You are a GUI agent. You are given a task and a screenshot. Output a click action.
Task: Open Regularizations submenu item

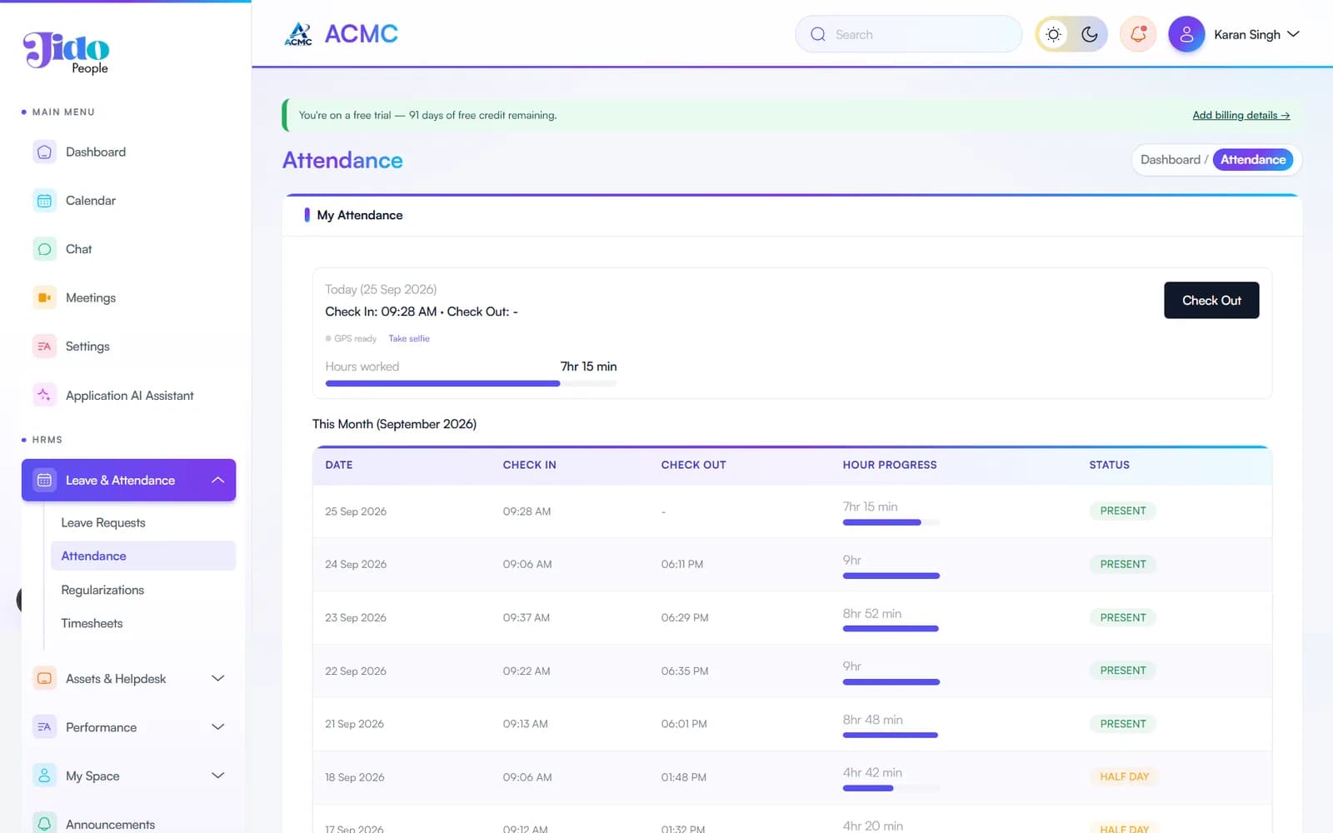point(102,590)
